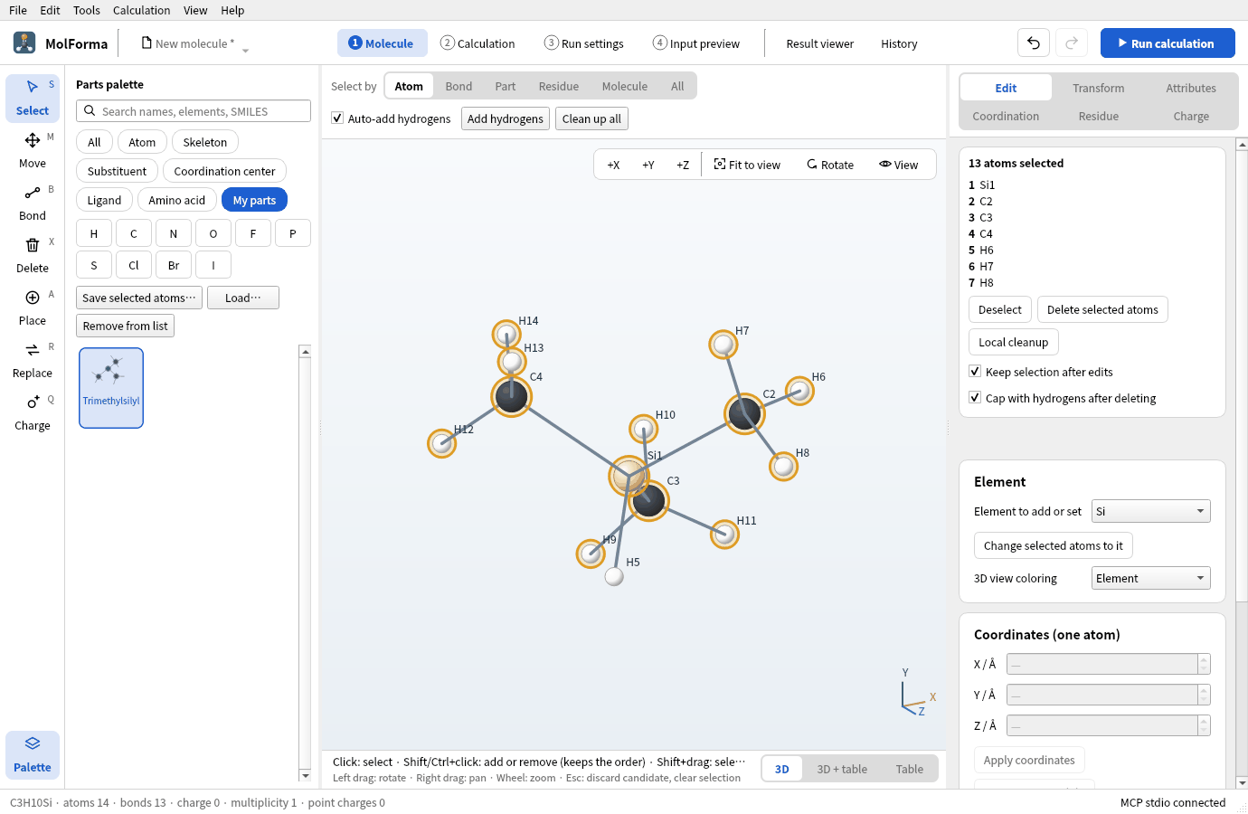This screenshot has height=814, width=1248.
Task: Open the Palette panel icon
Action: 33,743
